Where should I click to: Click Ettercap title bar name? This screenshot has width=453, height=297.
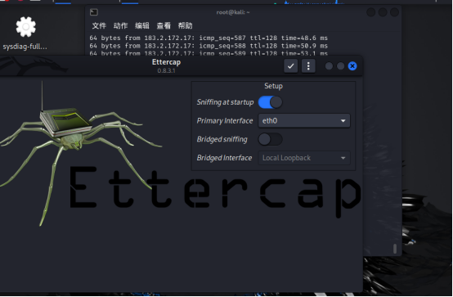tap(166, 62)
